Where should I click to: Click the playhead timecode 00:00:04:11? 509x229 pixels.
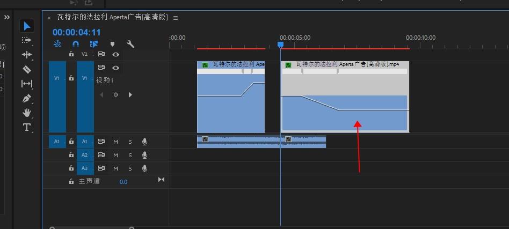pos(76,32)
